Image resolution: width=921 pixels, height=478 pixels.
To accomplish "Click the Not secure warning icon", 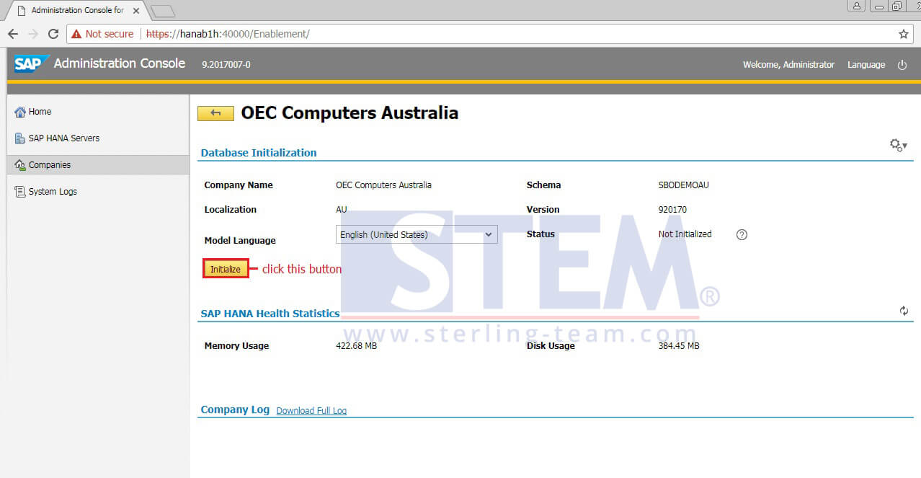I will click(76, 34).
